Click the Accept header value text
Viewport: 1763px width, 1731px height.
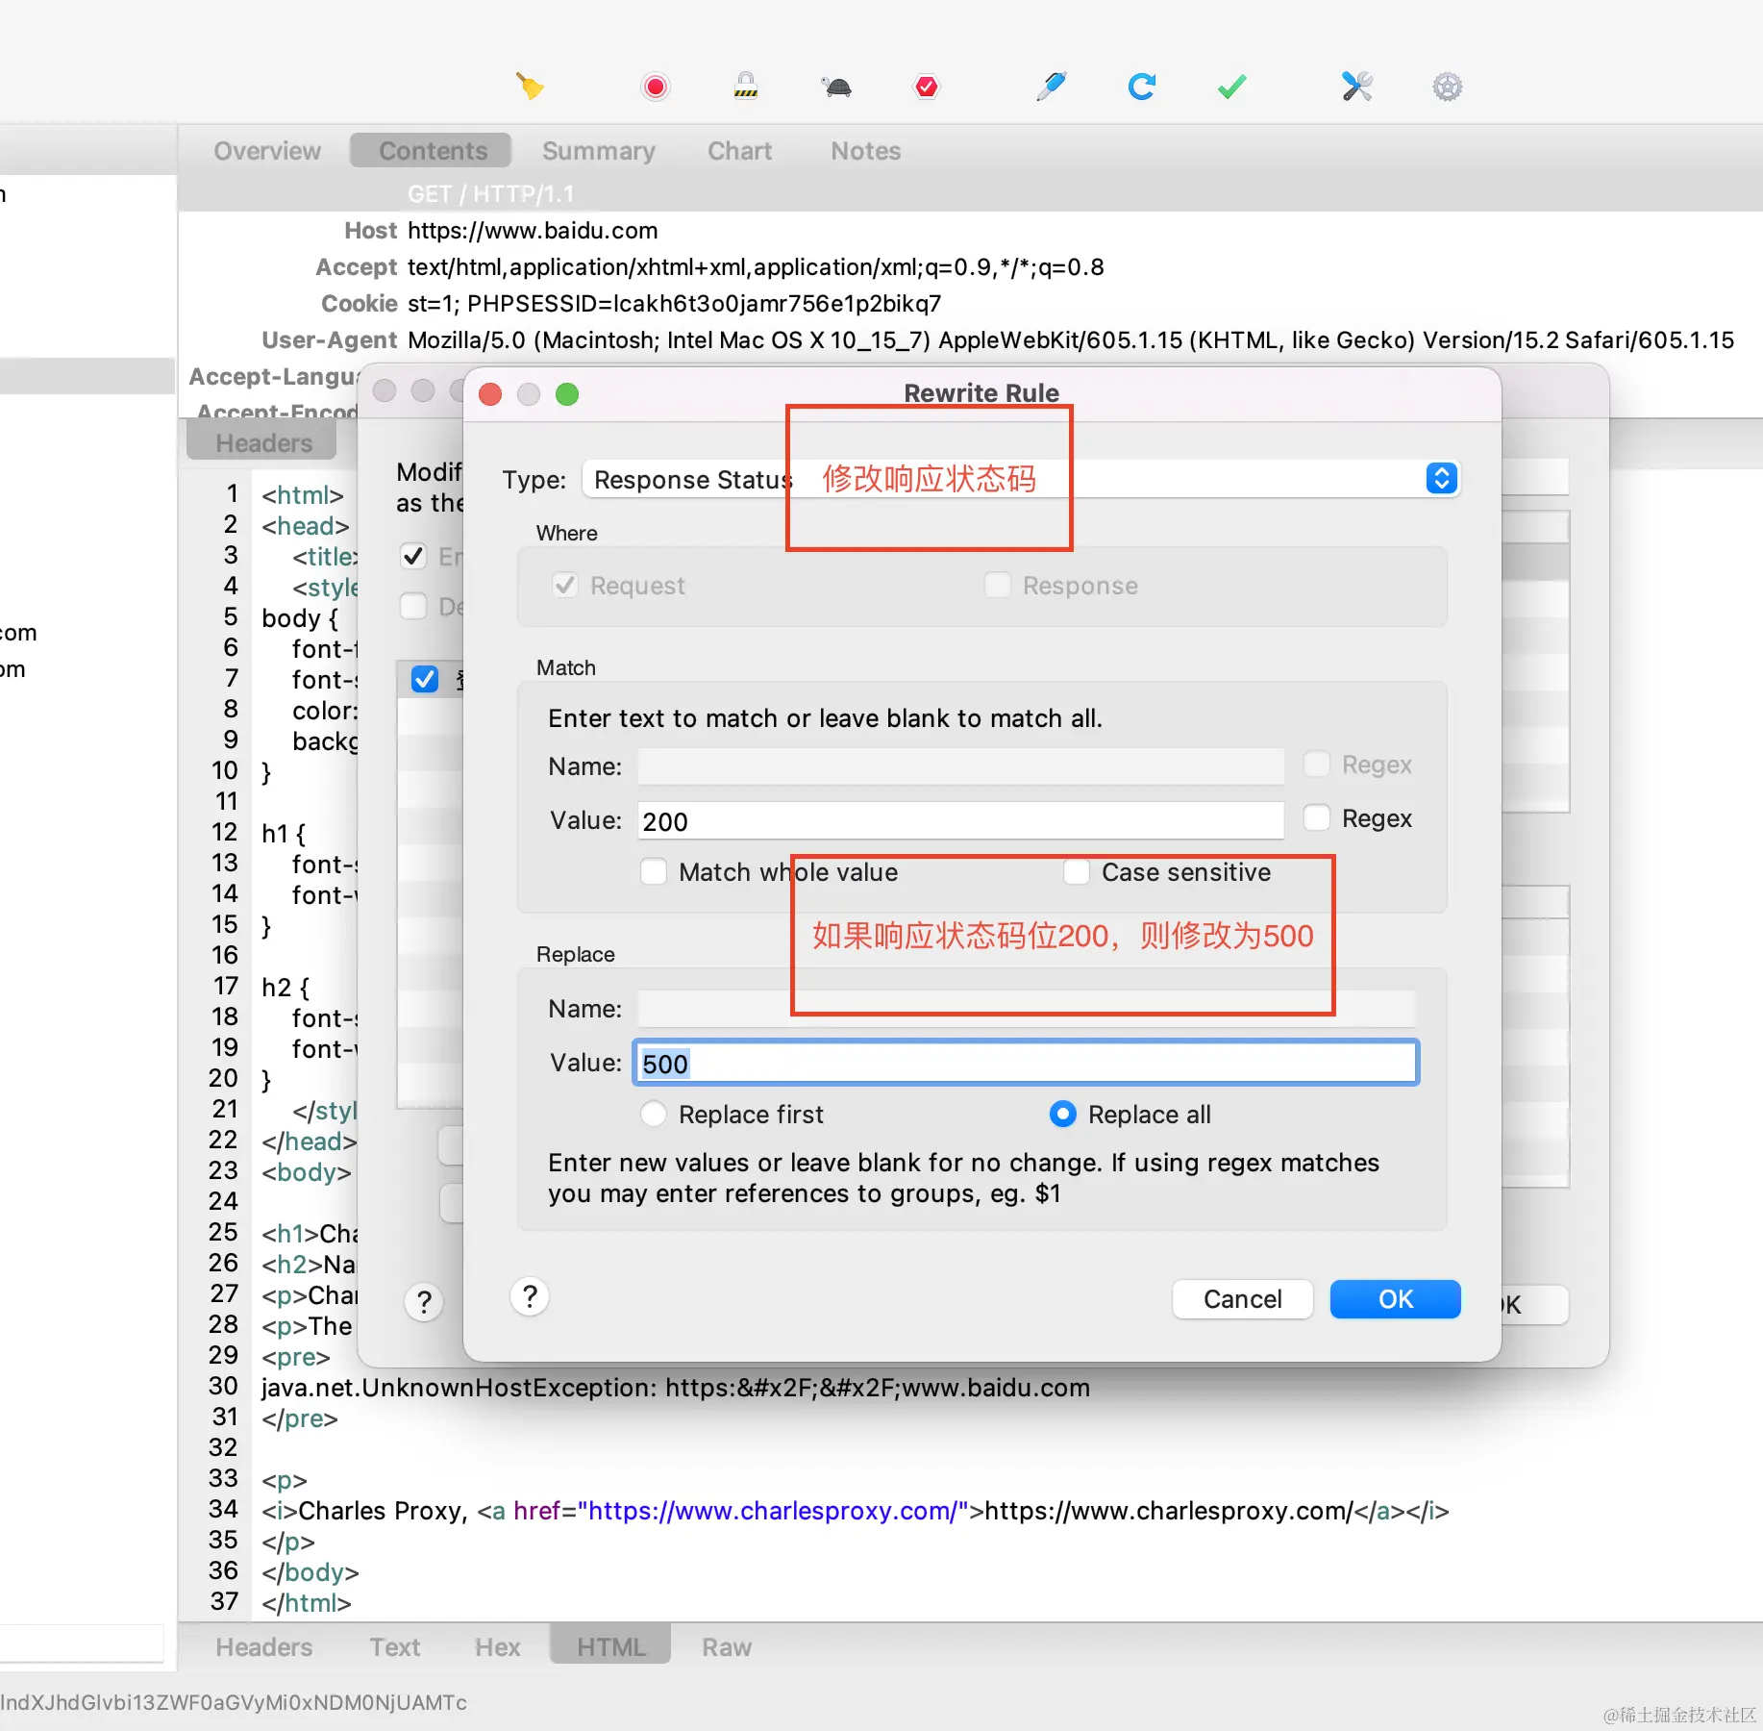coord(756,267)
